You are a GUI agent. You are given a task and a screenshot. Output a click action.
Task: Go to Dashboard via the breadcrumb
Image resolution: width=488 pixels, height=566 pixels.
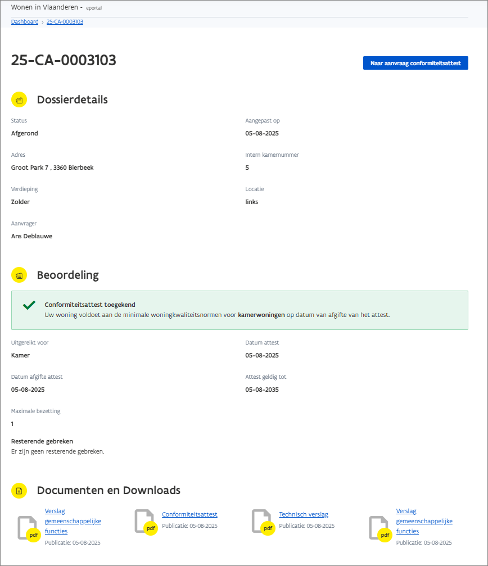click(x=25, y=22)
